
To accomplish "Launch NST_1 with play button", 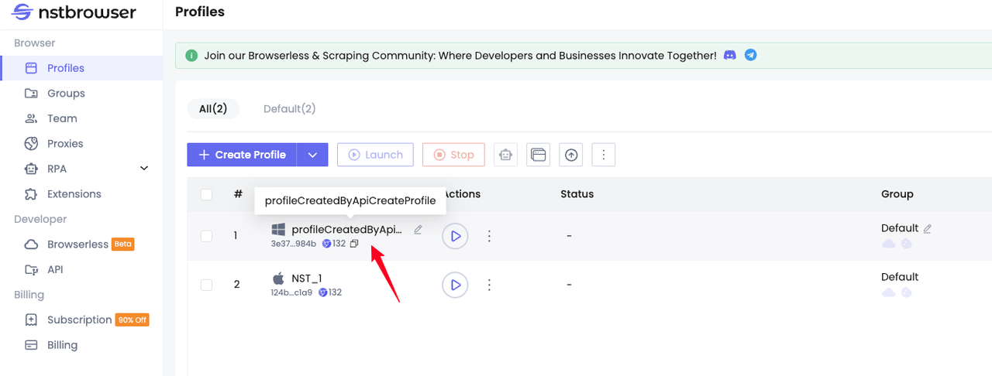I will pos(455,285).
